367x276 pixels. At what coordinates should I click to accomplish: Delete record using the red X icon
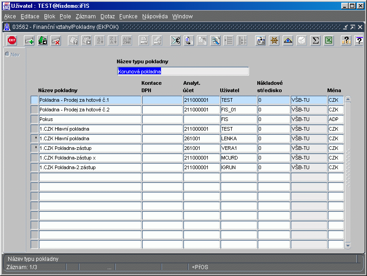point(56,41)
